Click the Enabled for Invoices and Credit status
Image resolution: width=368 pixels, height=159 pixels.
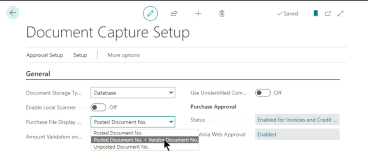[297, 120]
